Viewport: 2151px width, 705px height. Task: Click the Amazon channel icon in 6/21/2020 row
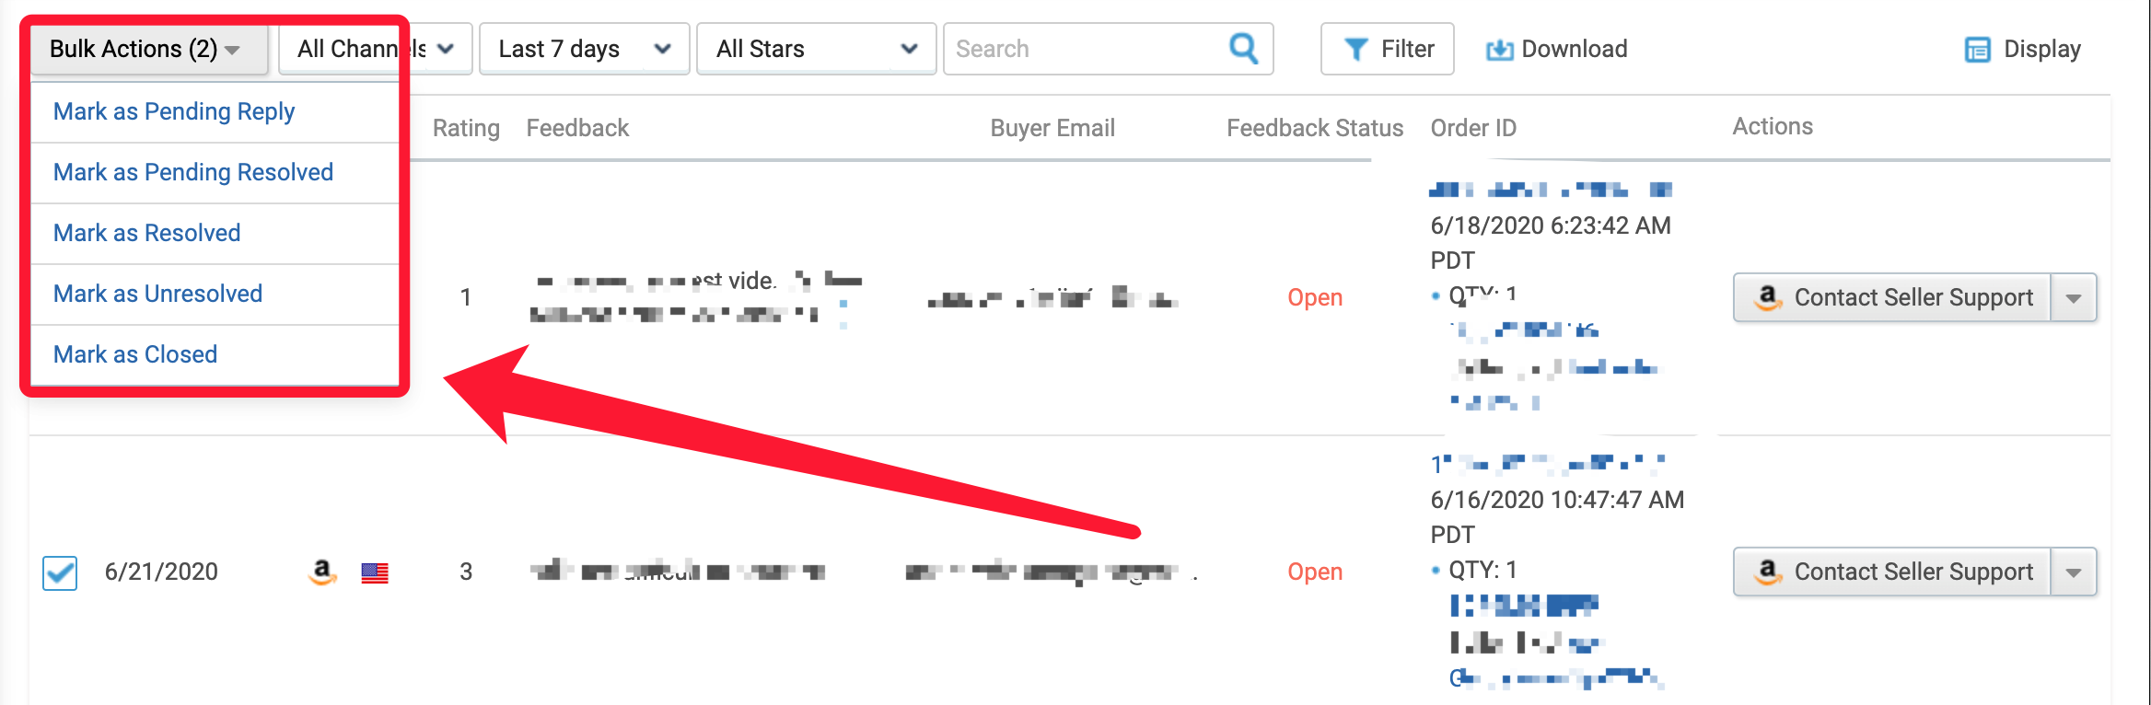click(x=321, y=572)
